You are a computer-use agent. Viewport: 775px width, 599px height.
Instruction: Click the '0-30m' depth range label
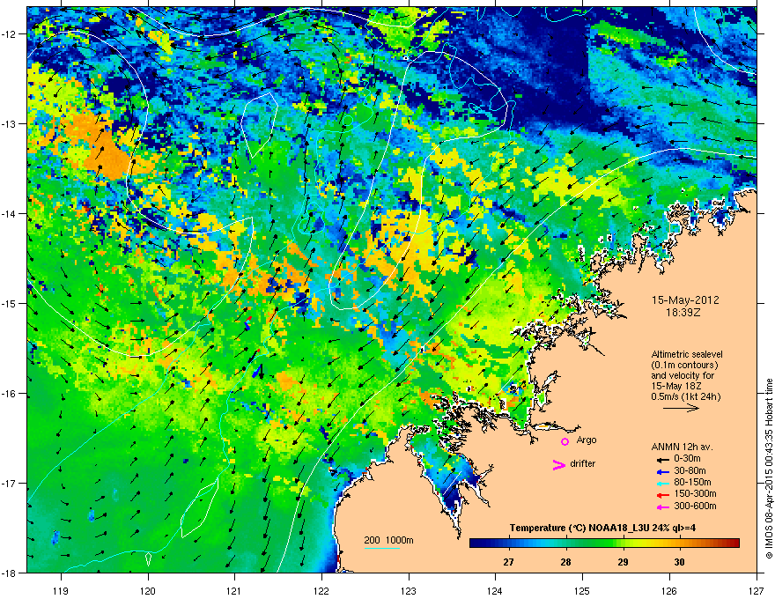click(688, 459)
